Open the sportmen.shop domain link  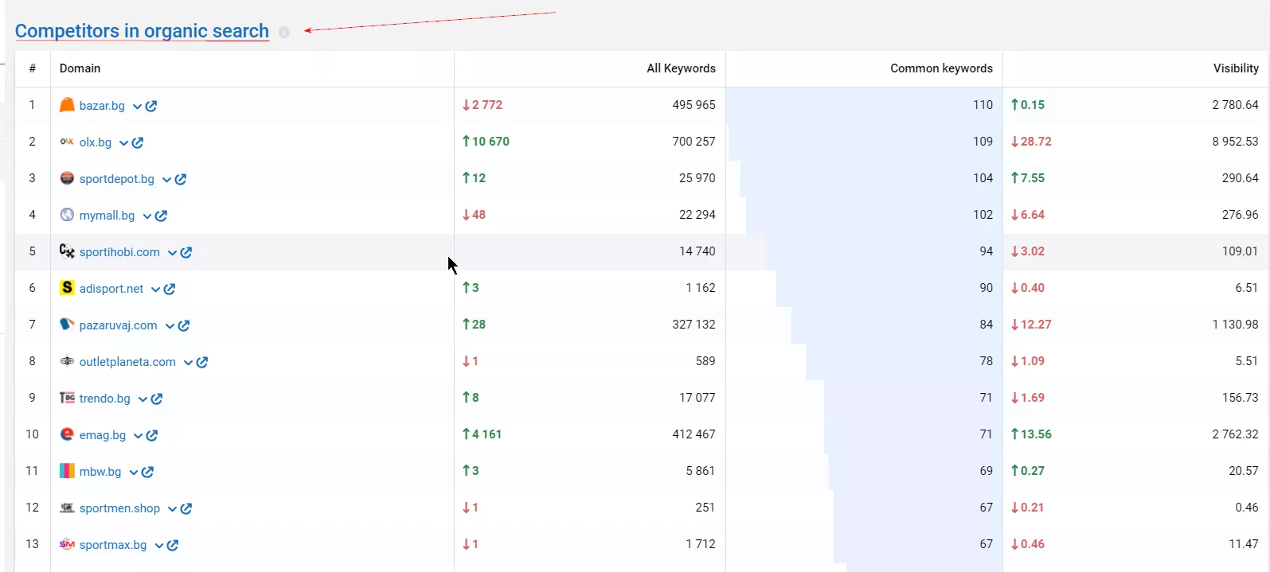(119, 508)
